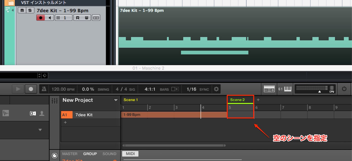The height and width of the screenshot is (161, 352).
Task: Click the hardware controller icon
Action: (269, 89)
